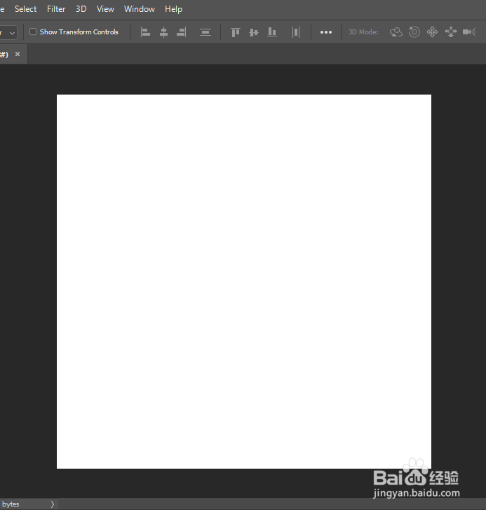This screenshot has width=486, height=510.
Task: Select the 3D slide camera mode
Action: pyautogui.click(x=450, y=32)
